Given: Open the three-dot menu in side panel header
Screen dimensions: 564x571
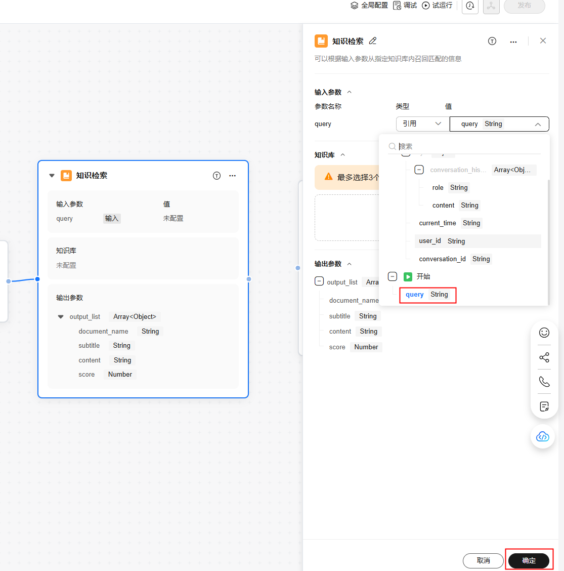Looking at the screenshot, I should 513,42.
